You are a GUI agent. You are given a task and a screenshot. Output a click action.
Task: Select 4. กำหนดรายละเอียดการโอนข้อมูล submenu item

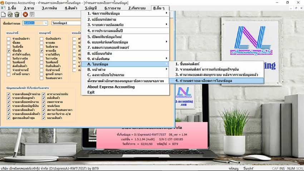point(216,80)
